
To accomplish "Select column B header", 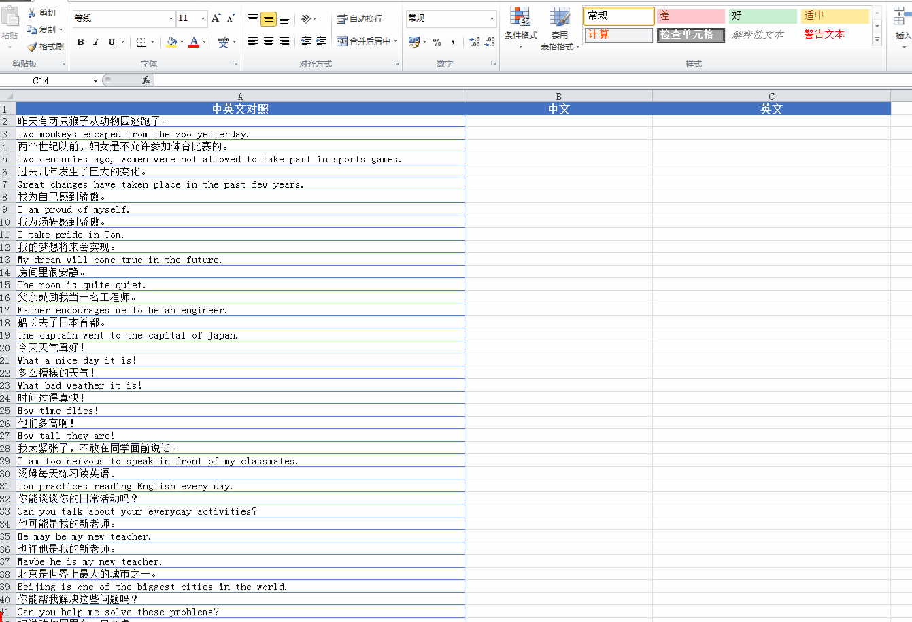I will (558, 96).
